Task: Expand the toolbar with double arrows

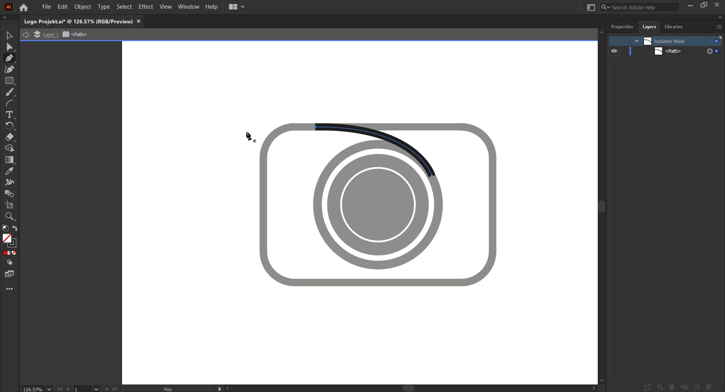Action: (5, 17)
